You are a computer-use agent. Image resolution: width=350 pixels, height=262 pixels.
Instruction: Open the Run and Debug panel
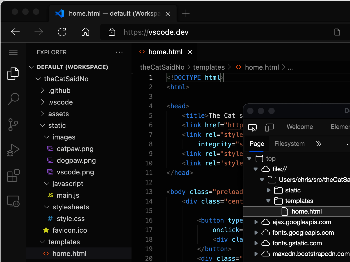[13, 150]
